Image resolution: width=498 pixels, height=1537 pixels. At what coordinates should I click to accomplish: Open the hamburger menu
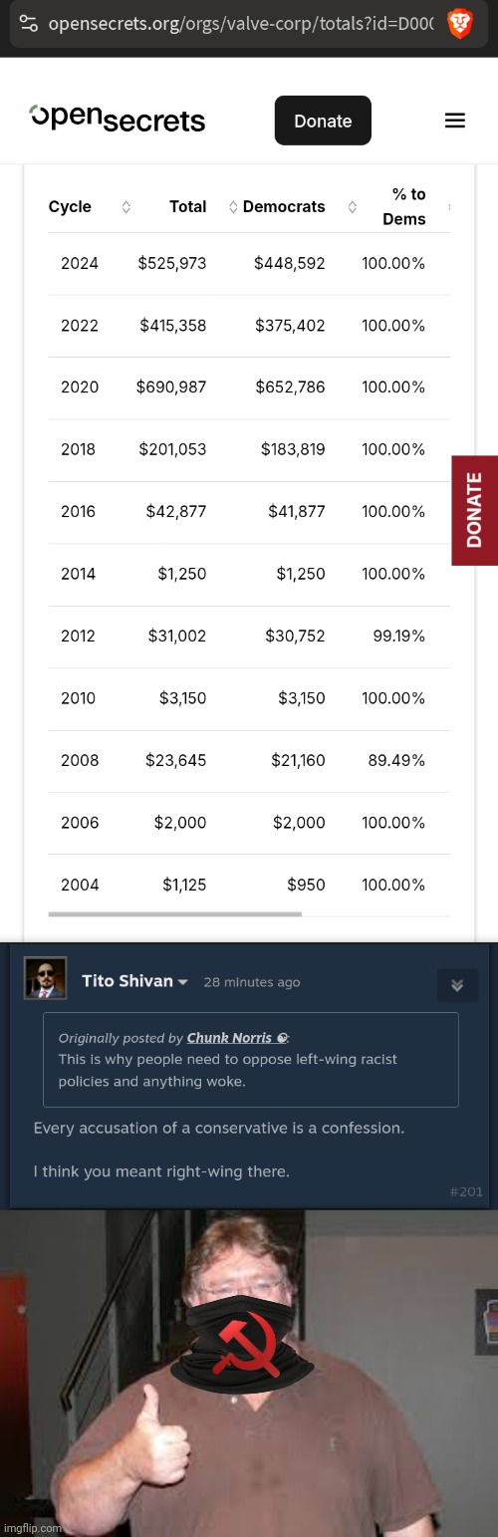click(x=455, y=121)
